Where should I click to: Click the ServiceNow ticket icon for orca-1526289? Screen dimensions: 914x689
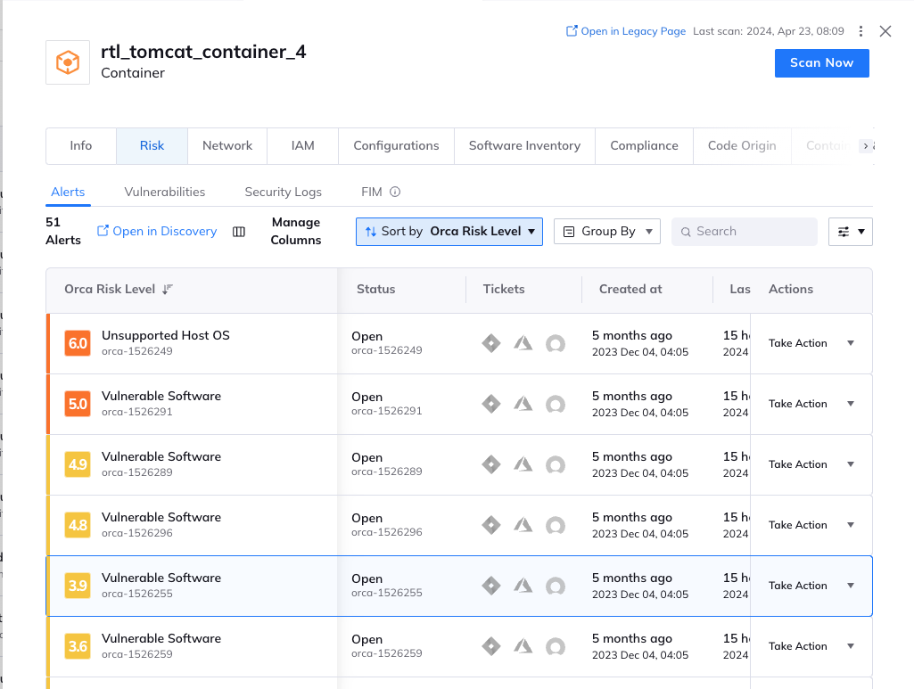coord(556,464)
